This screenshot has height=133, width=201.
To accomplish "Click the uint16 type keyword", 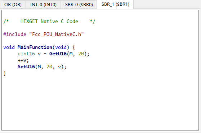I will 26,54.
